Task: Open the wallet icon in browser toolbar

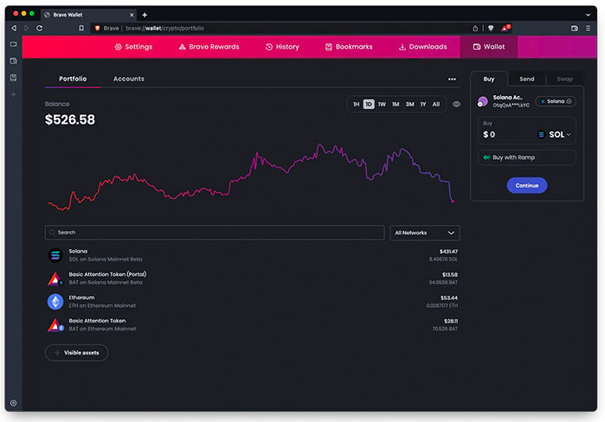Action: click(574, 29)
